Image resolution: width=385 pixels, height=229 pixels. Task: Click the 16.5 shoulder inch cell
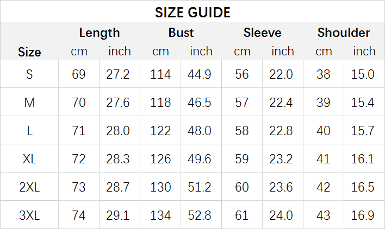(x=362, y=187)
